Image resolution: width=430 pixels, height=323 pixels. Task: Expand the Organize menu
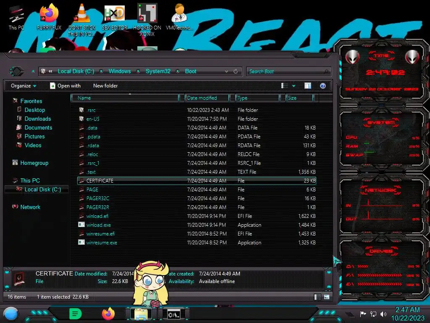coord(24,86)
